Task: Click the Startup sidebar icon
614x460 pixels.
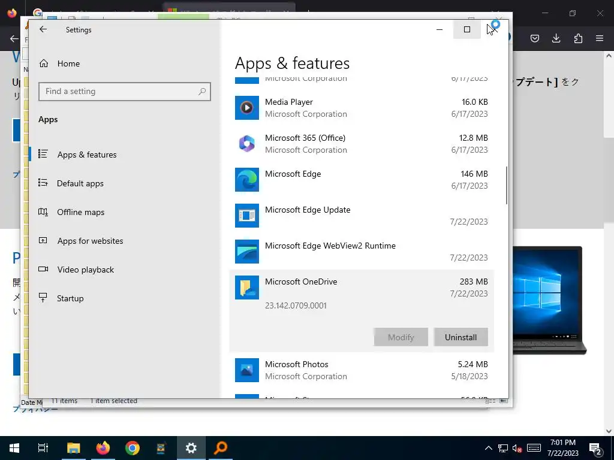Action: pos(43,298)
